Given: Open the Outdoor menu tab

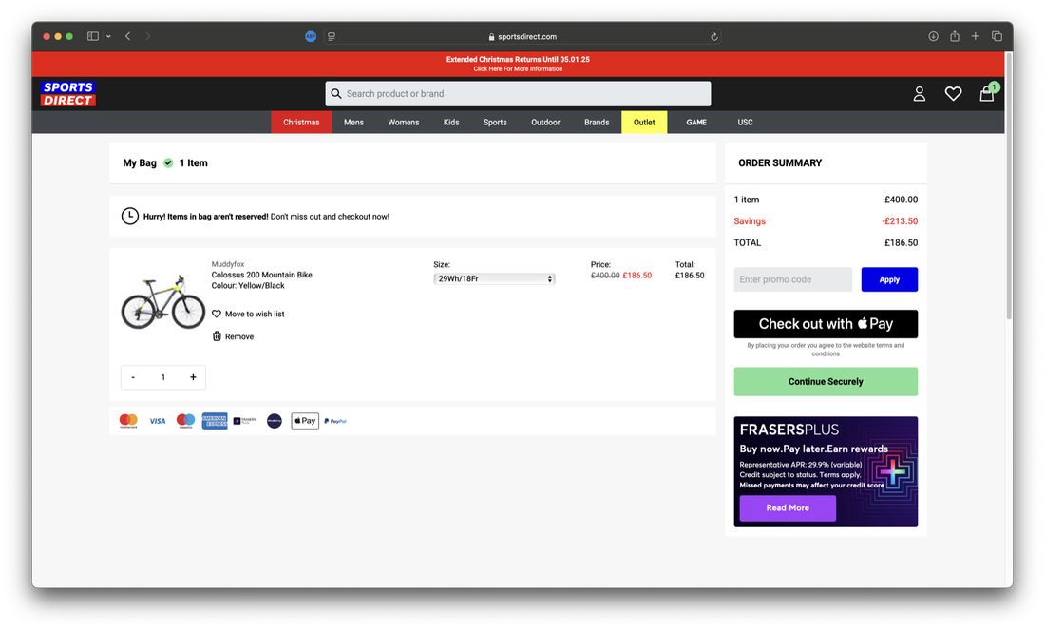Looking at the screenshot, I should tap(545, 122).
